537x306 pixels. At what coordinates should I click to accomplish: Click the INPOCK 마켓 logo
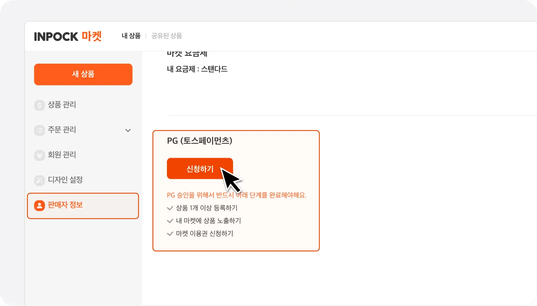pos(68,36)
